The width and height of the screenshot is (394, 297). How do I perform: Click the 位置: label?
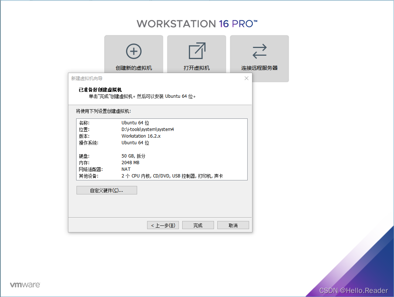(x=84, y=129)
